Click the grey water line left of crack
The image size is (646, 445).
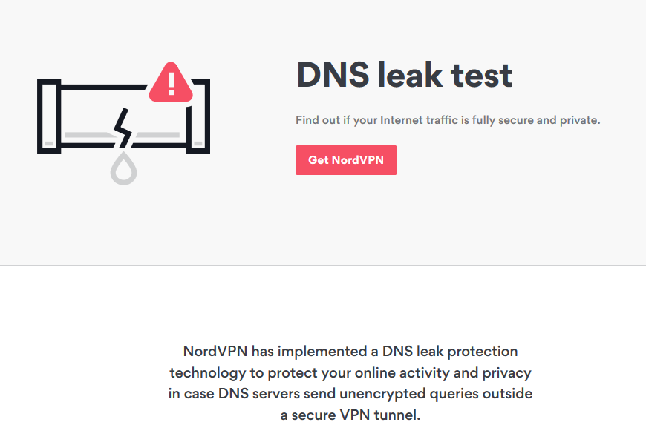[x=89, y=135]
